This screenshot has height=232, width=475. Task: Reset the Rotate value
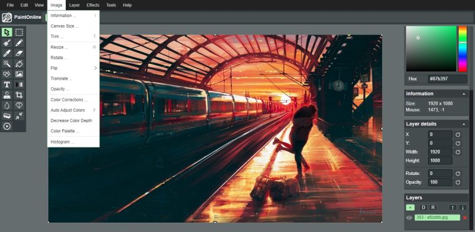pyautogui.click(x=457, y=174)
